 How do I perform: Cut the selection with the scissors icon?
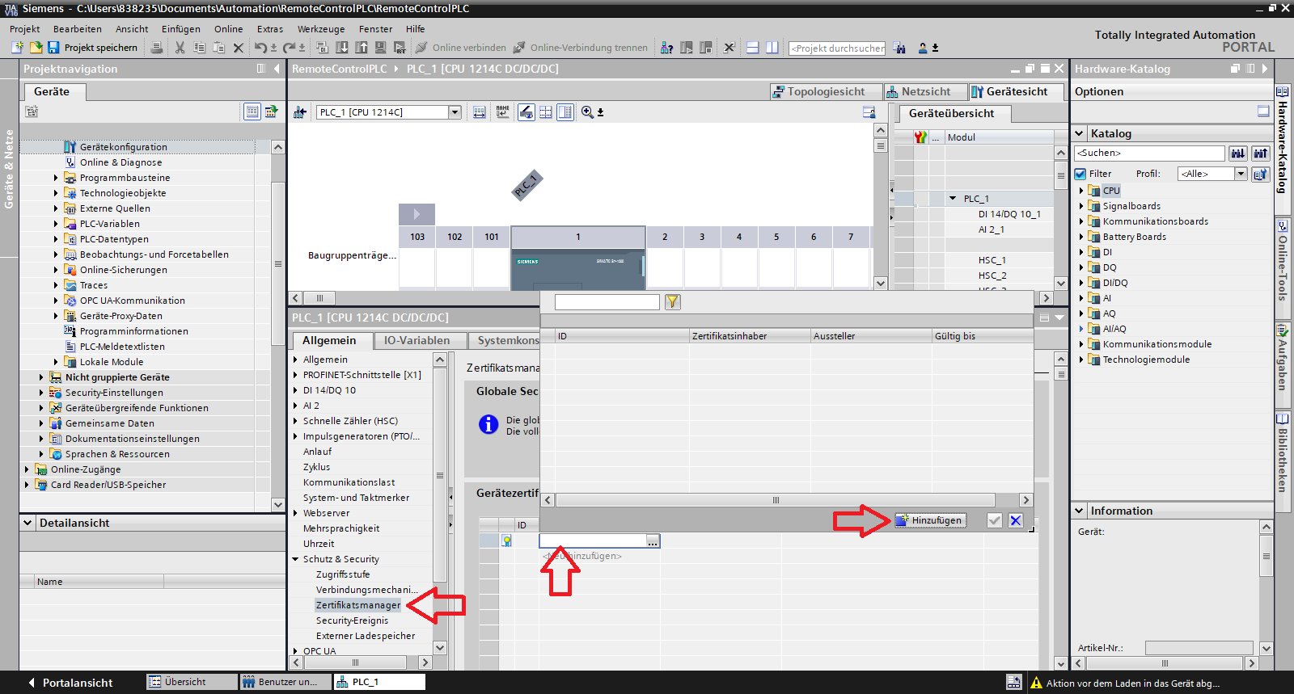point(180,48)
